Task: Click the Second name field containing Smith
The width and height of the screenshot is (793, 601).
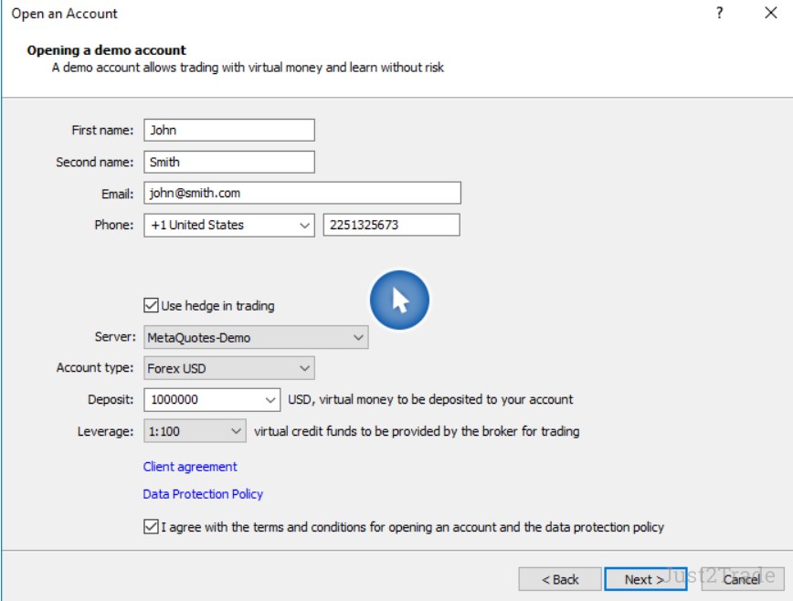Action: (228, 163)
